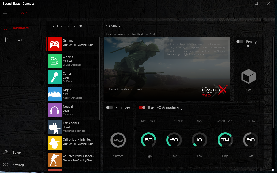The width and height of the screenshot is (277, 173).
Task: Toggle the Reality 3D switch
Action: click(240, 42)
